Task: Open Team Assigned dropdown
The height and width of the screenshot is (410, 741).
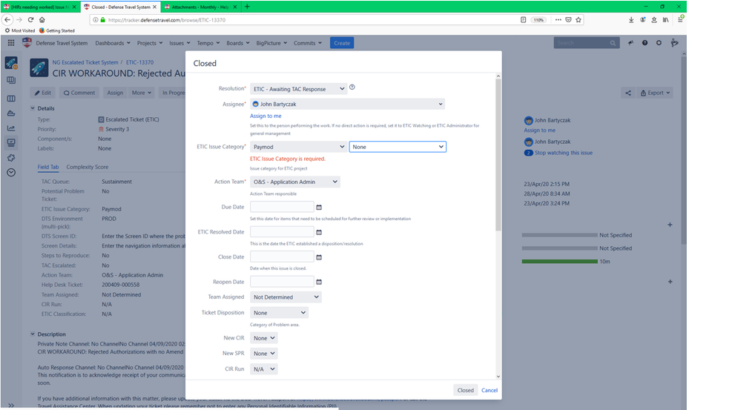Action: coord(286,297)
